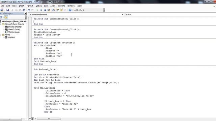Open Find with the binoculars icon
This screenshot has height=121, width=216.
(x=24, y=10)
